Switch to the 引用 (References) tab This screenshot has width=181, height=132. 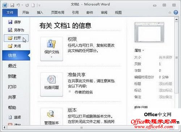point(75,12)
